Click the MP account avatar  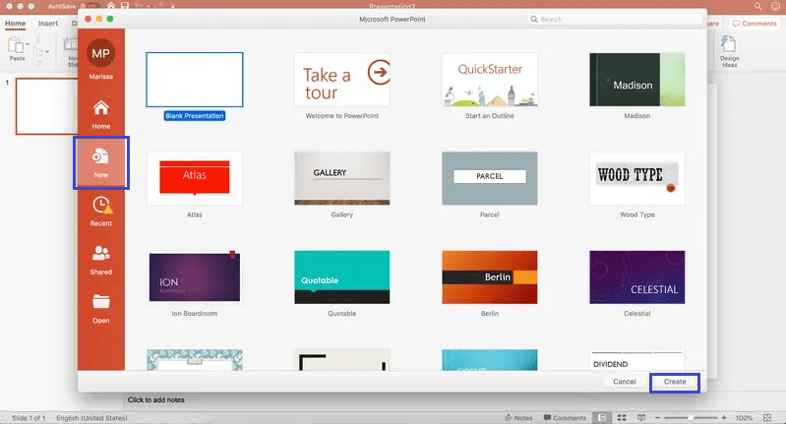(100, 53)
